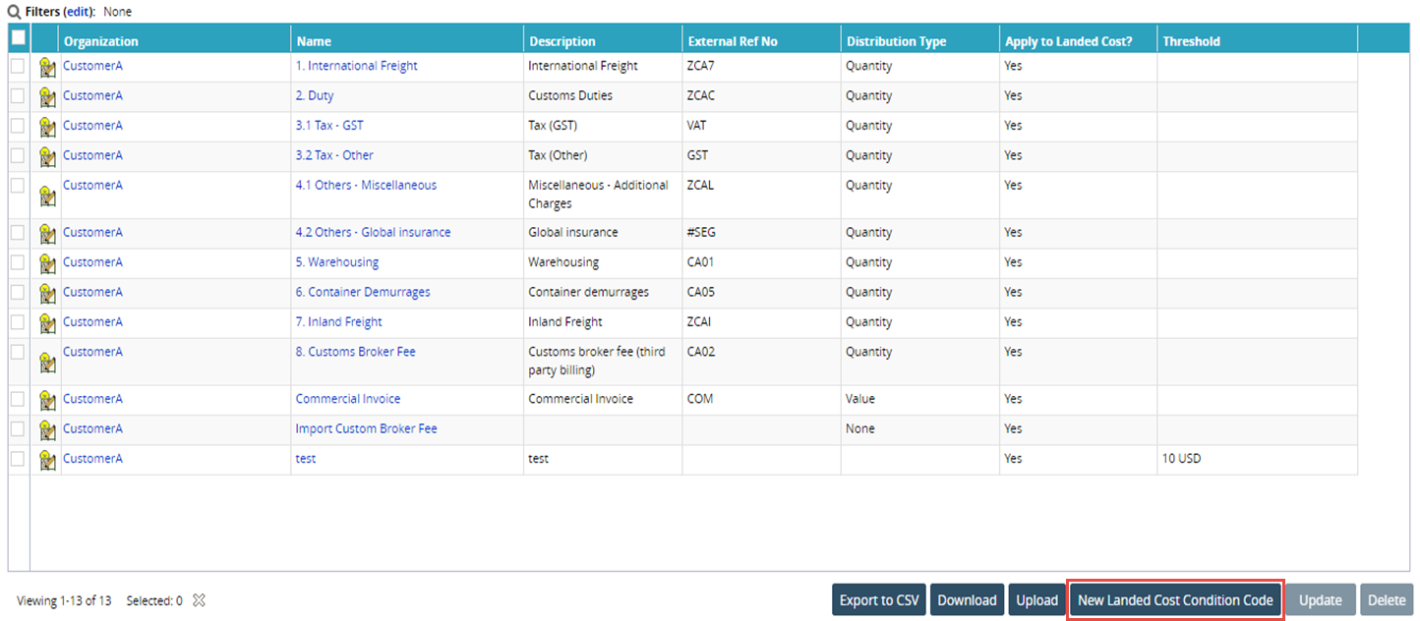Open the row icon beside International Freight
Screen dimensions: 1420x621
[46, 68]
